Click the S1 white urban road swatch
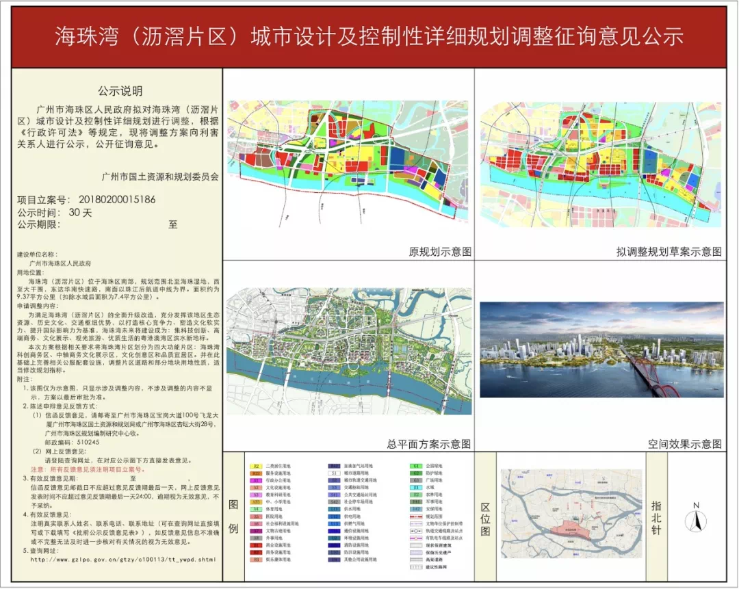Screen dimensions: 739x589 click(x=336, y=473)
